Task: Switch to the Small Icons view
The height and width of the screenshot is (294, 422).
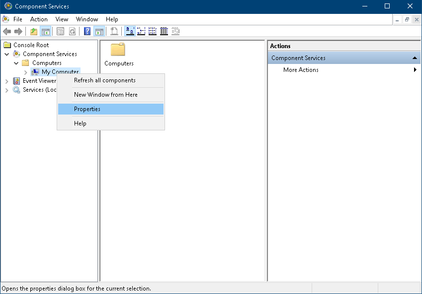Action: pos(141,32)
